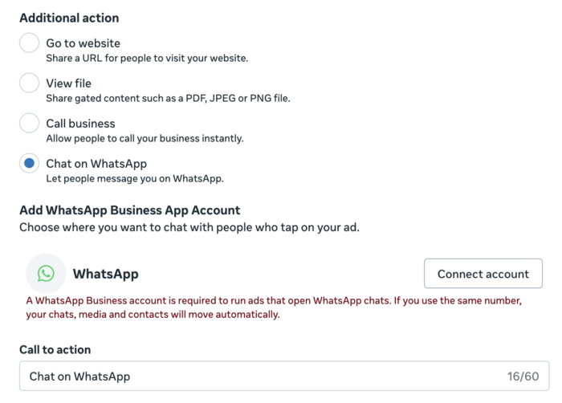562x403 pixels.
Task: Click the "Share gated content" file description
Action: click(168, 98)
